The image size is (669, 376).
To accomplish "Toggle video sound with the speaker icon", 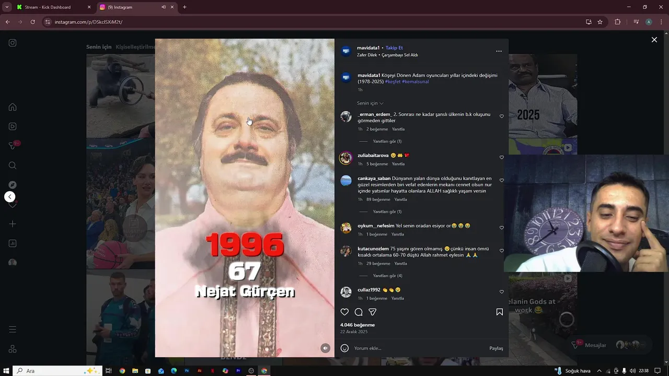I will click(325, 348).
